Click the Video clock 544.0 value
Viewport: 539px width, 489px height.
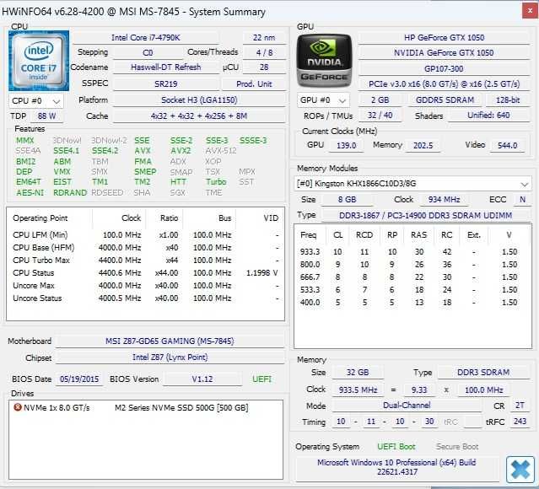point(508,145)
